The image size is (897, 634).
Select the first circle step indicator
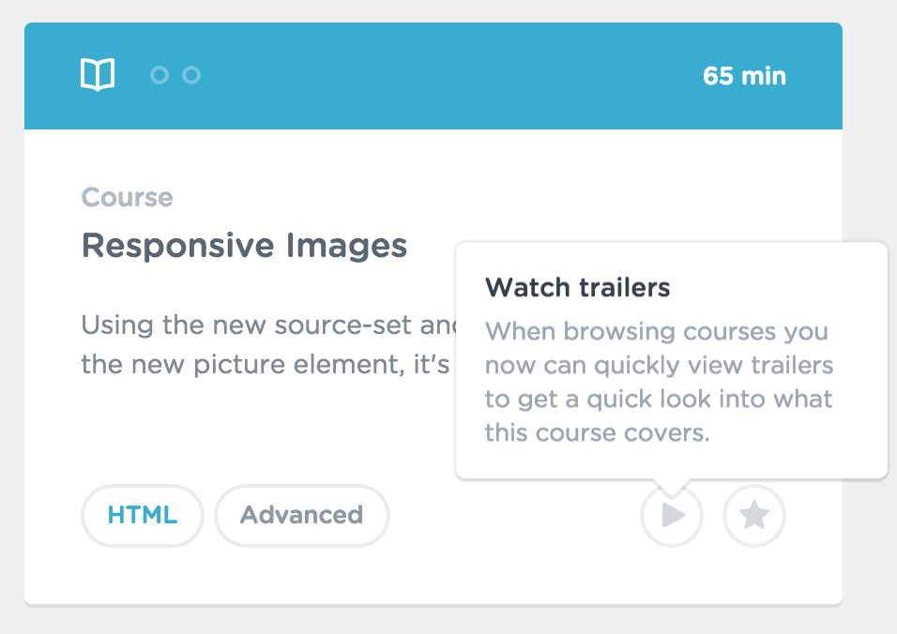point(160,75)
